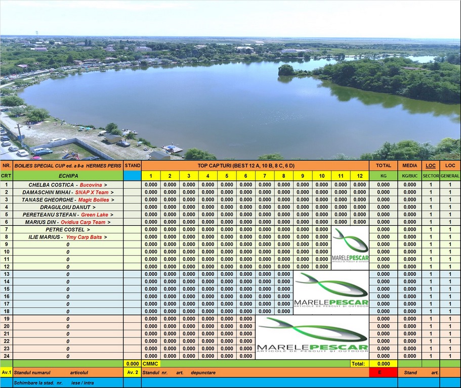
Task: Click the TOP CAPTURI header cell
Action: point(255,165)
